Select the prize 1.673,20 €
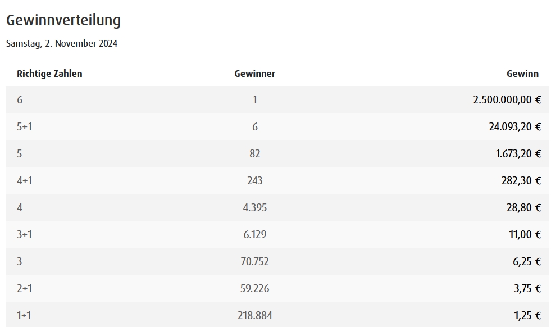Viewport: 551px width, 327px height. pos(518,153)
